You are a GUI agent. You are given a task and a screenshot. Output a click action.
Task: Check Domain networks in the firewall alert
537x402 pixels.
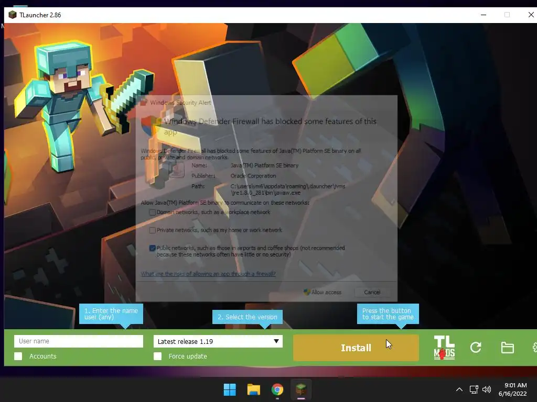pos(153,213)
